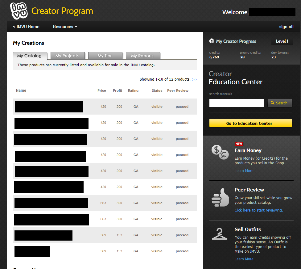301x269 pixels.
Task: Click the Search button
Action: click(x=280, y=103)
